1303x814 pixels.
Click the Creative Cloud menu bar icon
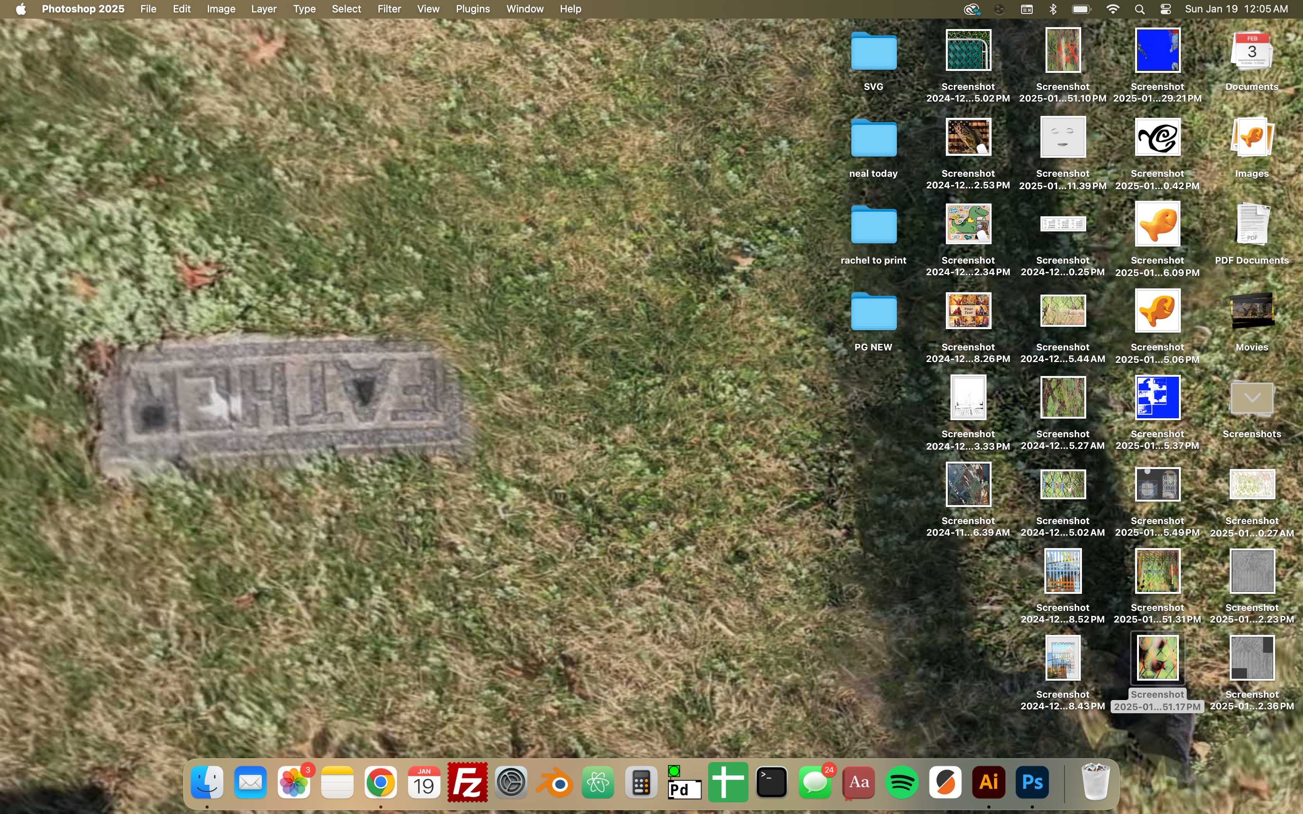point(971,9)
